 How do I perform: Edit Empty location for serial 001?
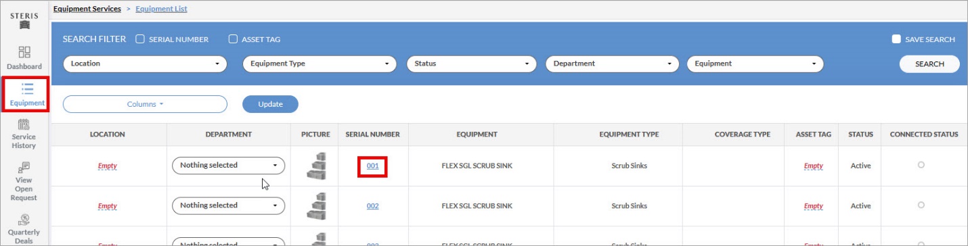[x=108, y=166]
